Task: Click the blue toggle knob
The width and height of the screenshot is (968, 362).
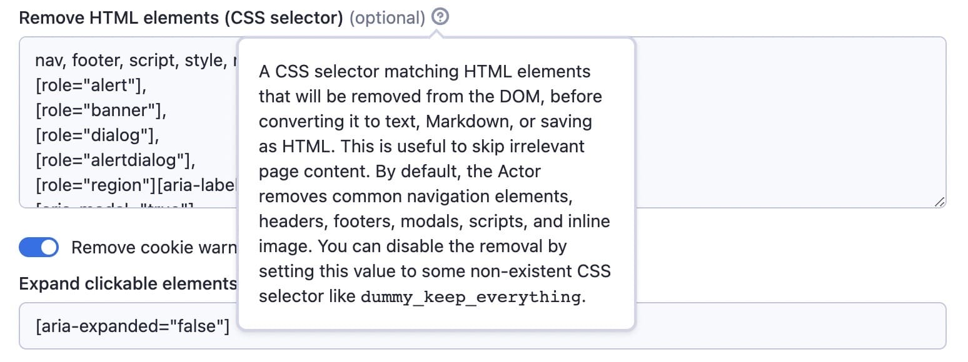Action: tap(48, 248)
